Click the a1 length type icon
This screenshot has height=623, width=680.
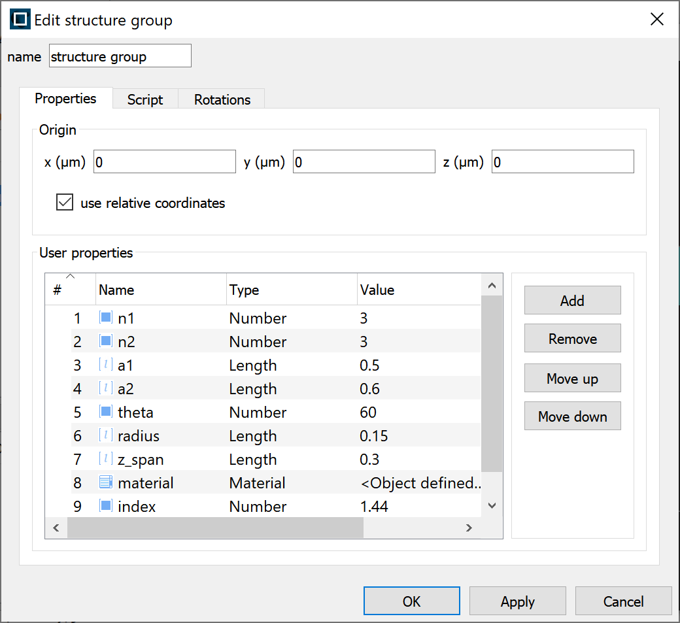(x=105, y=365)
